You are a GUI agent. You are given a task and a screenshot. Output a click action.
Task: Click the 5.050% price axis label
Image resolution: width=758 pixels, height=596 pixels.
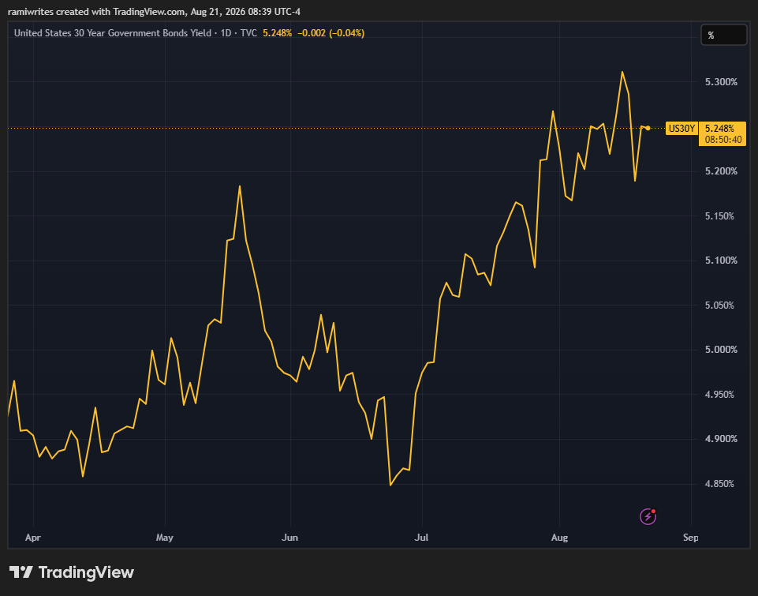(719, 305)
